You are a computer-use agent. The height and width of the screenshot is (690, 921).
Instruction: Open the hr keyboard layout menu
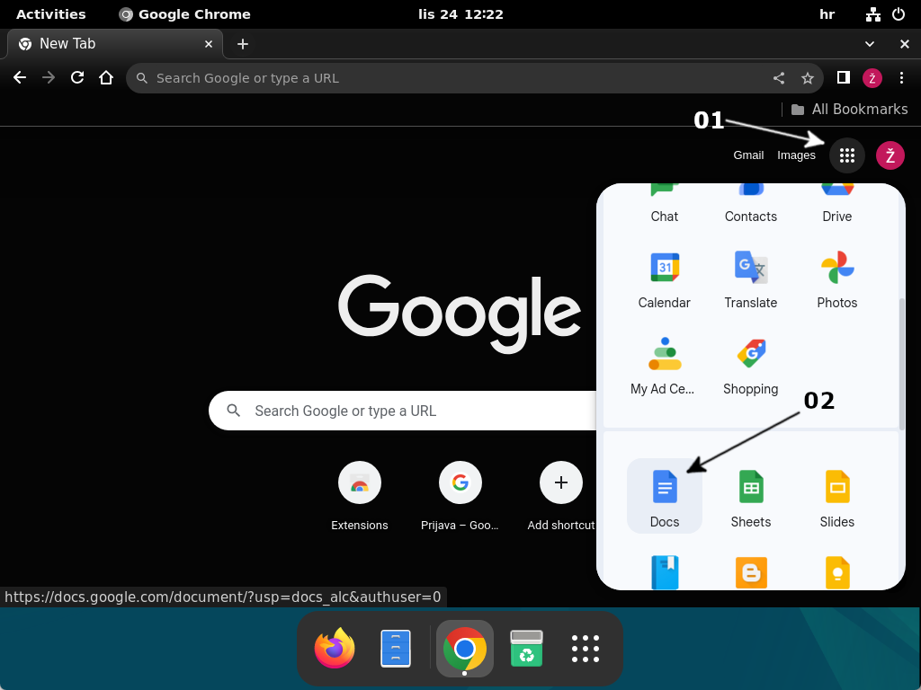click(827, 14)
